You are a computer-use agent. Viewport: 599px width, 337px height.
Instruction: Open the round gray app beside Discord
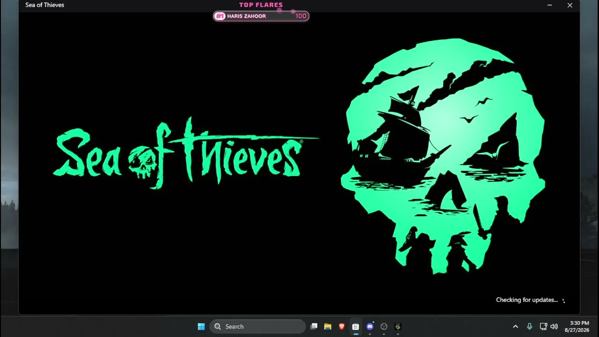point(384,327)
